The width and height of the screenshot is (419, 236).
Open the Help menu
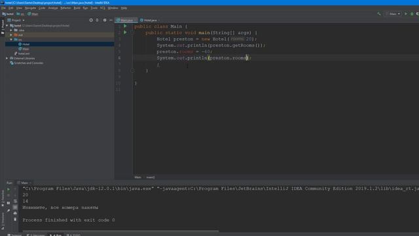[x=124, y=8]
